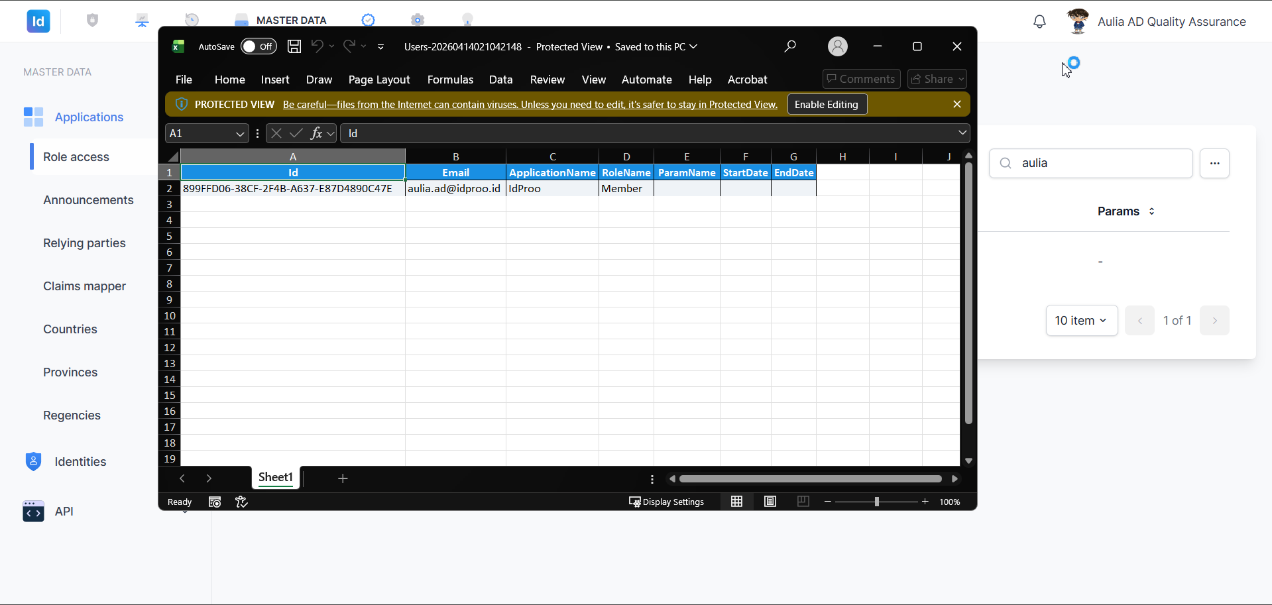This screenshot has height=605, width=1272.
Task: Click the Redo arrow in Excel
Action: [349, 46]
